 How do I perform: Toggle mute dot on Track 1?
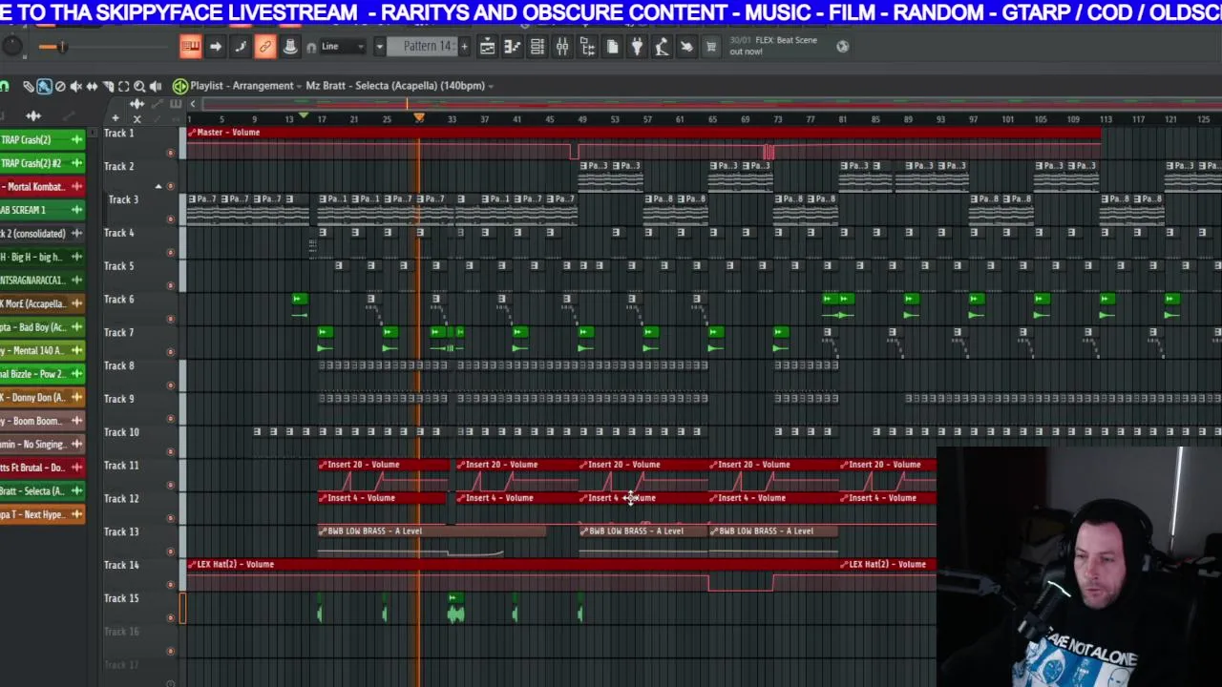pos(171,153)
